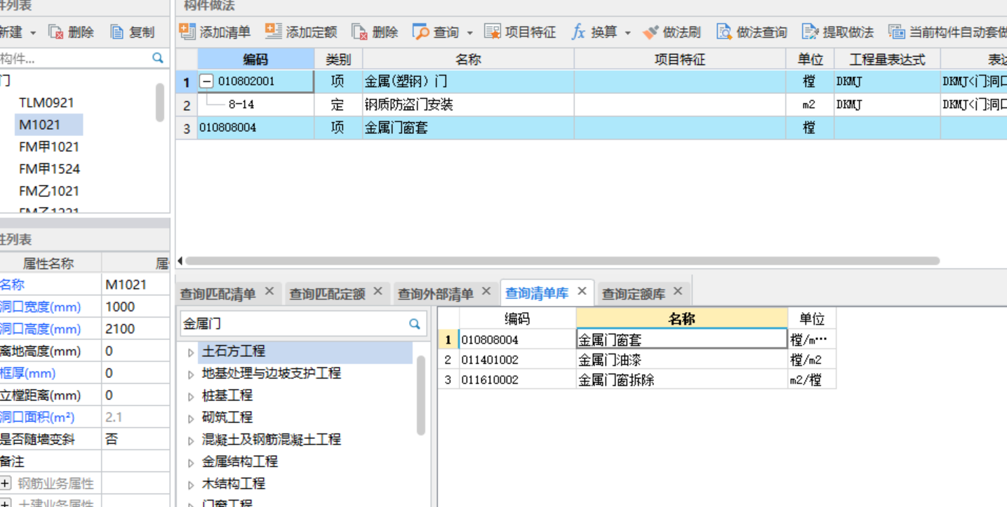Screen dimensions: 1007x507
Task: Close the 查询定额库 tab
Action: (x=678, y=291)
